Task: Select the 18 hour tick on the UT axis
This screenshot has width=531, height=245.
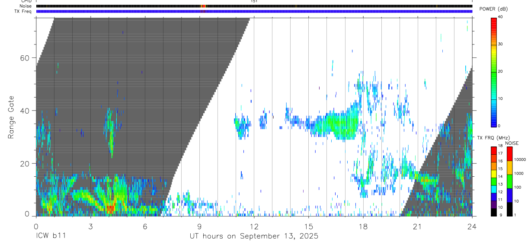Action: [363, 226]
